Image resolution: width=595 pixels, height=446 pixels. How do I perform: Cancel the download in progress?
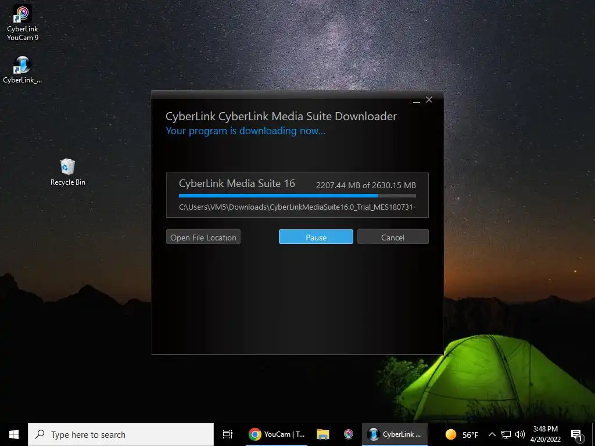[x=393, y=237]
